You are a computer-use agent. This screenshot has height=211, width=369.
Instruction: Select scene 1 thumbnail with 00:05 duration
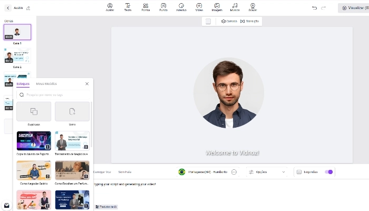coord(17,32)
